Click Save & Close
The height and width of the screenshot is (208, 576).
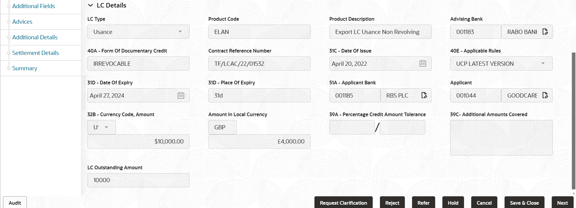[x=524, y=203]
